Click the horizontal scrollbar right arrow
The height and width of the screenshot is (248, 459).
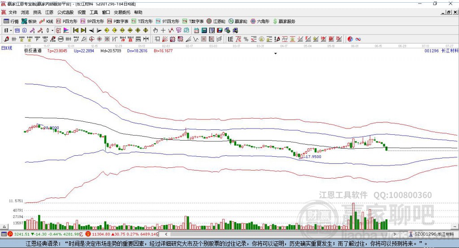click(394, 234)
